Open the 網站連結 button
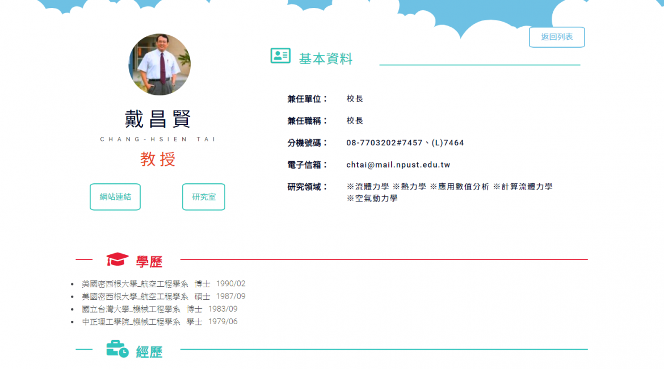 [115, 197]
